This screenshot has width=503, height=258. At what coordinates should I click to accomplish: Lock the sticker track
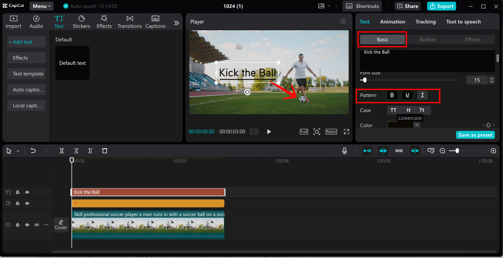tap(18, 203)
